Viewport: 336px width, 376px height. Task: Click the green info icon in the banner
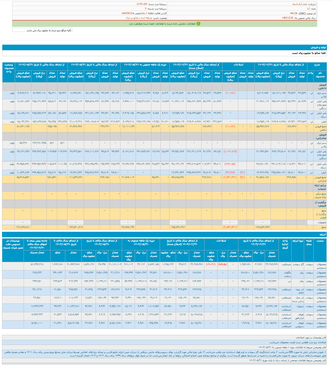click(198, 24)
